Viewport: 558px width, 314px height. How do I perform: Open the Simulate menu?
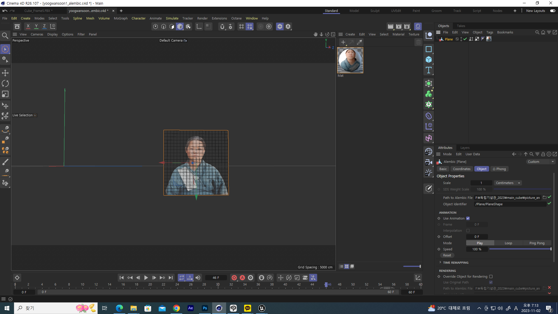172,18
